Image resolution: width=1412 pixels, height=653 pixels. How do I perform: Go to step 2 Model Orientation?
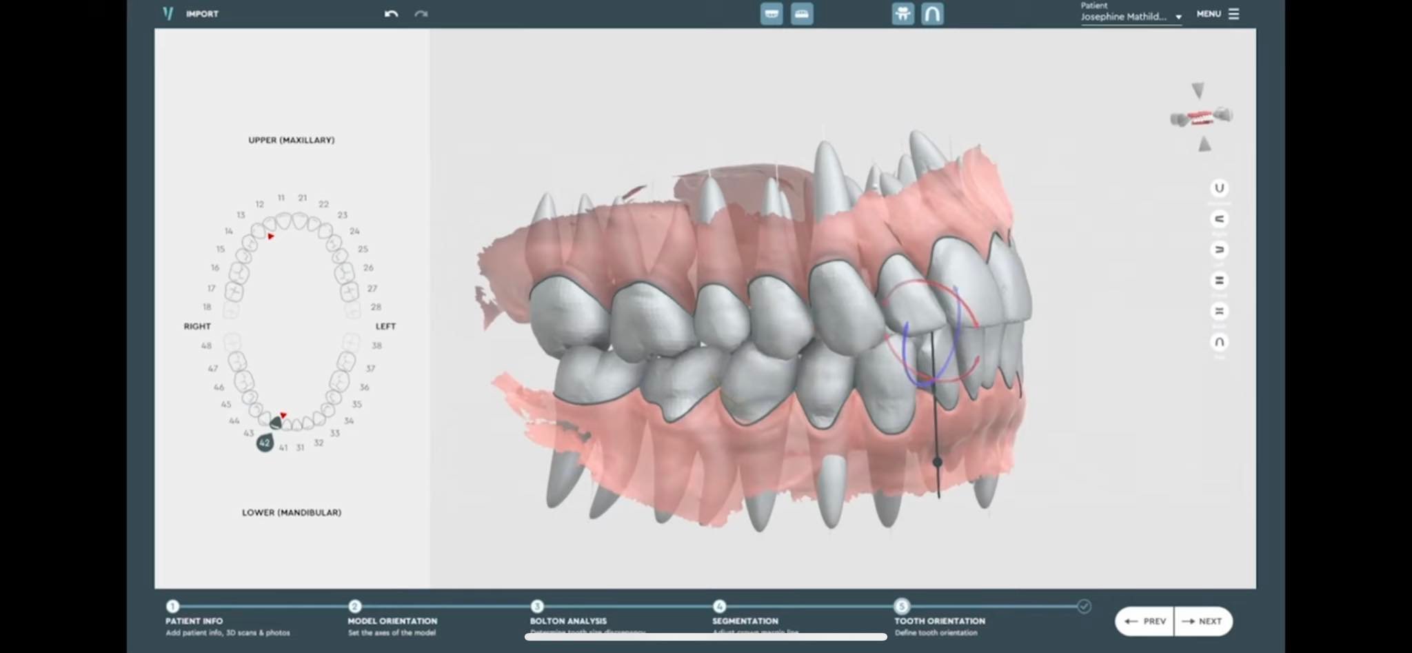[354, 606]
